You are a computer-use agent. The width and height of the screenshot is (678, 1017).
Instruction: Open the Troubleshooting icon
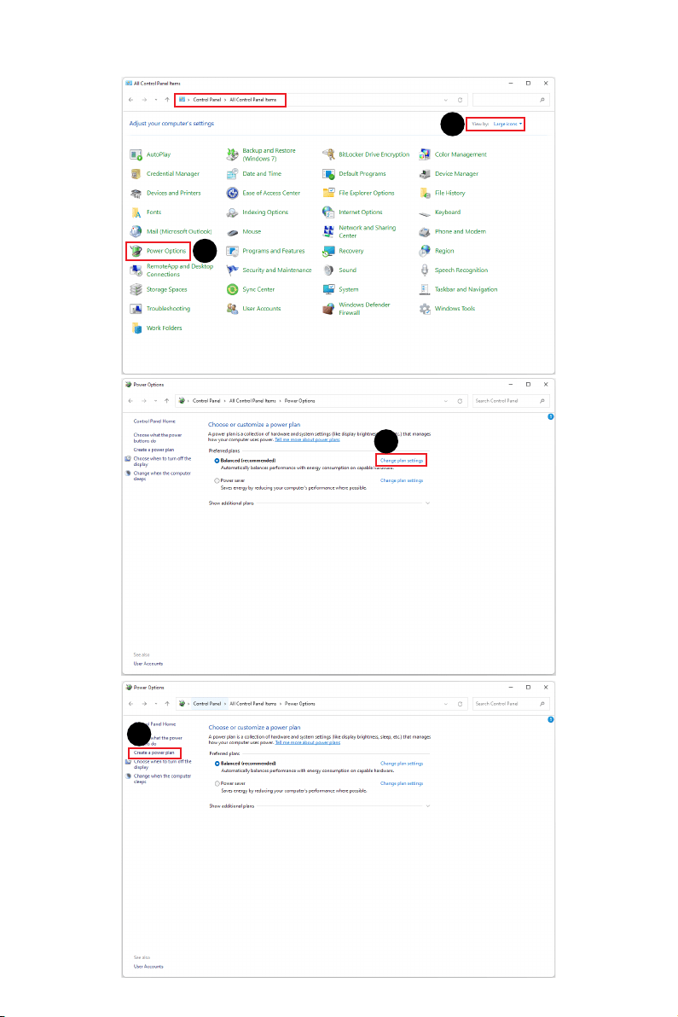[136, 309]
